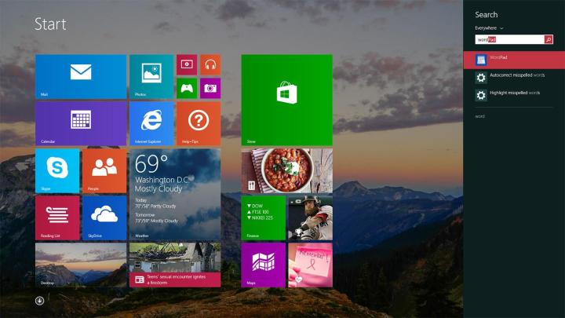Launch Skype from Start screen

(x=57, y=170)
